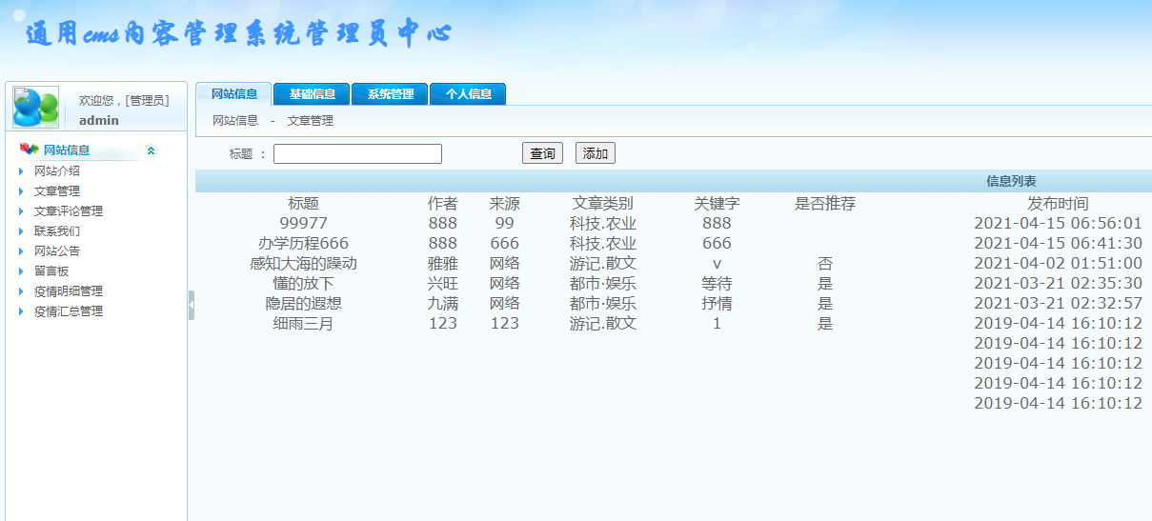Click the 发布时间 column header
The width and height of the screenshot is (1152, 521).
click(1058, 204)
